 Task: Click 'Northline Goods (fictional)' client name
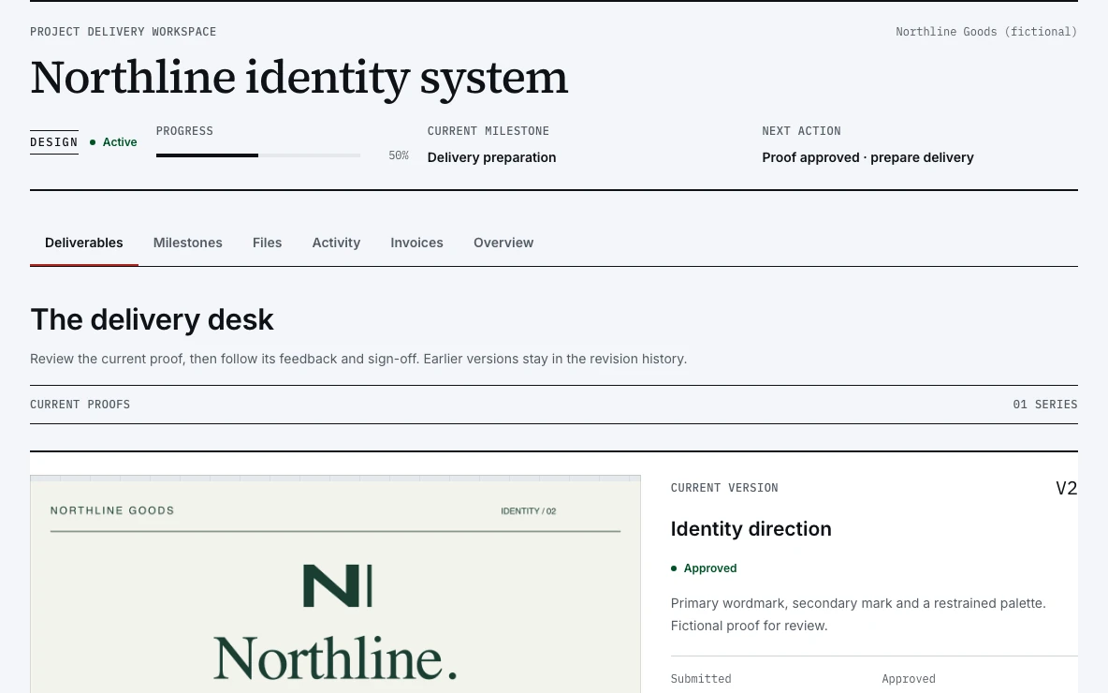click(x=986, y=32)
